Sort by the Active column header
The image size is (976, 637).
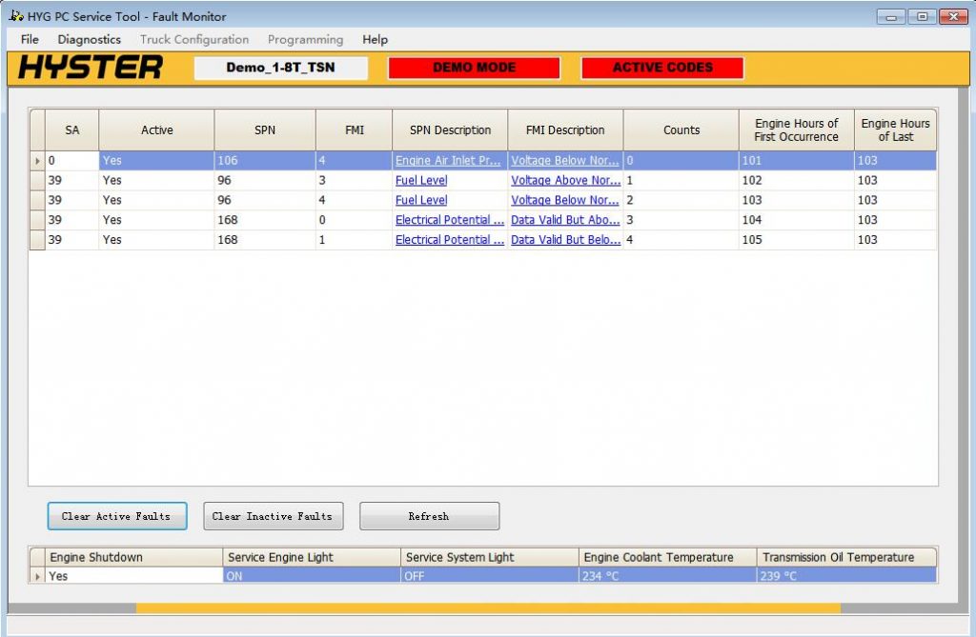157,130
